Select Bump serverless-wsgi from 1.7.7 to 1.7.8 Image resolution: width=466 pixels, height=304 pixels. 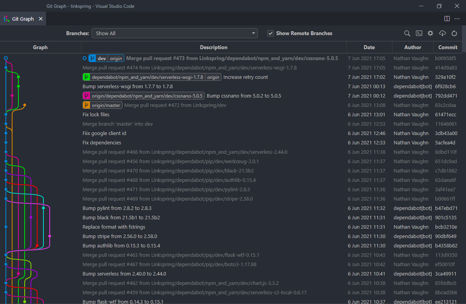pyautogui.click(x=128, y=86)
